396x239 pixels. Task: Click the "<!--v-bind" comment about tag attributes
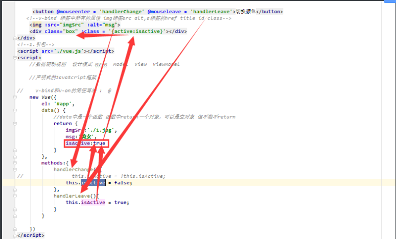tap(129, 18)
